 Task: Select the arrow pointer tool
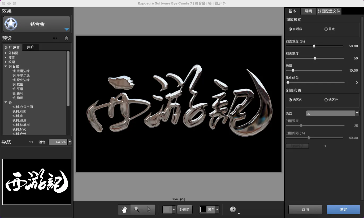pyautogui.click(x=149, y=210)
